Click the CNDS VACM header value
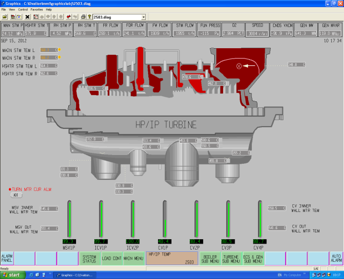344x279 pixels. tap(281, 33)
